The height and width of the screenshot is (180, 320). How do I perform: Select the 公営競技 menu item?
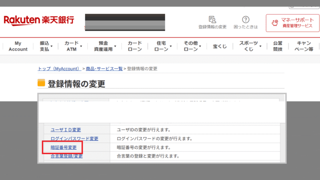click(x=278, y=46)
